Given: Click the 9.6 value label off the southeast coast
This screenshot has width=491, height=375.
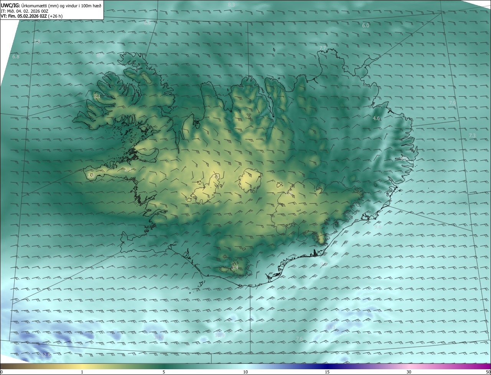Looking at the screenshot, I should pyautogui.click(x=378, y=227).
